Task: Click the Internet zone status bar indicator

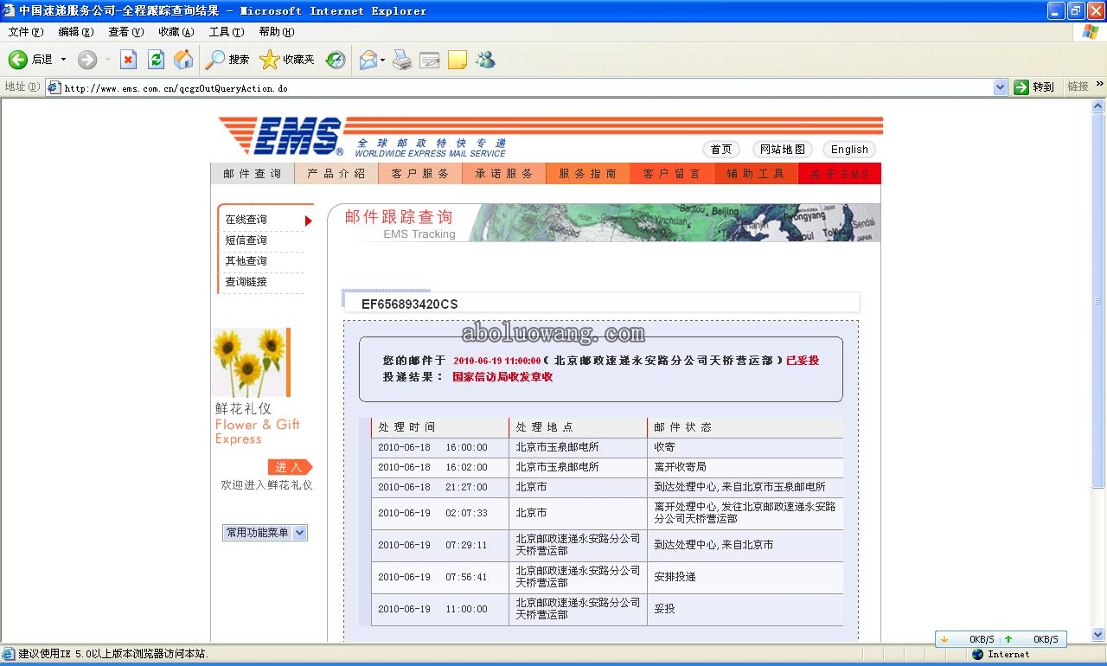Action: (1001, 654)
